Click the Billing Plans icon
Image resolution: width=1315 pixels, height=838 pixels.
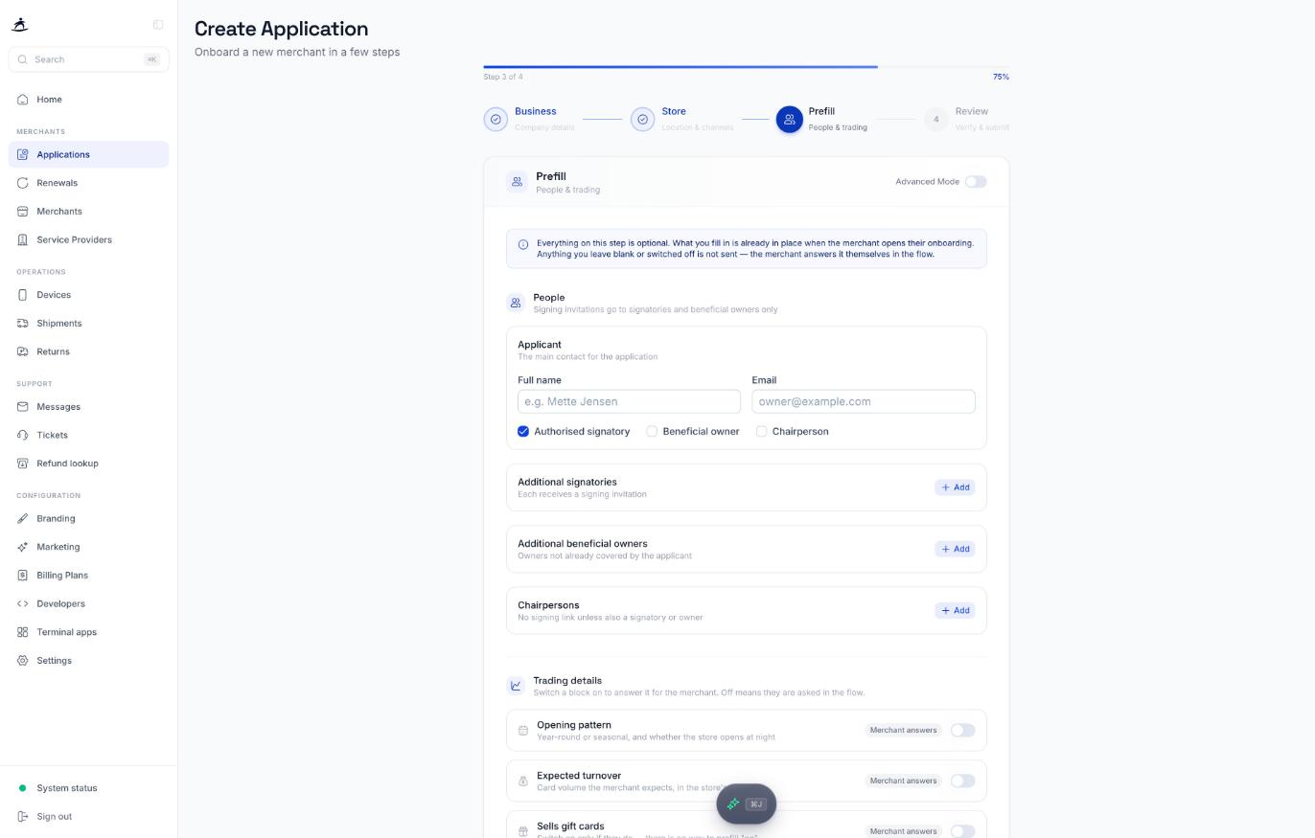coord(23,576)
